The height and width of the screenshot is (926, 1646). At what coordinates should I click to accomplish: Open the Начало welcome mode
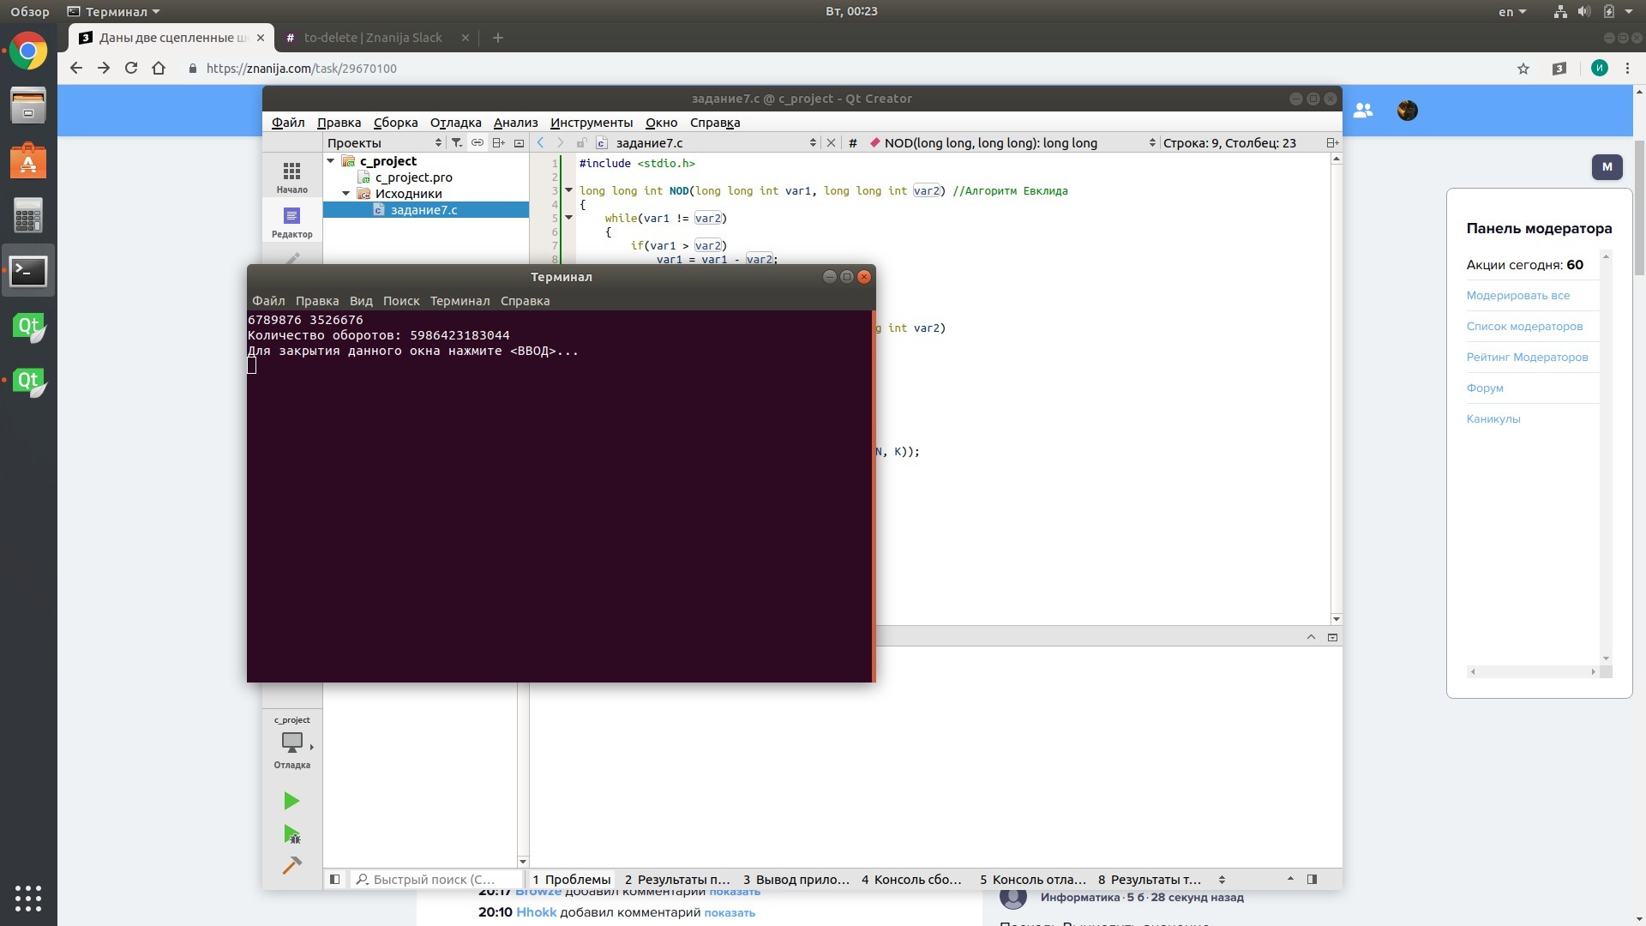[291, 177]
